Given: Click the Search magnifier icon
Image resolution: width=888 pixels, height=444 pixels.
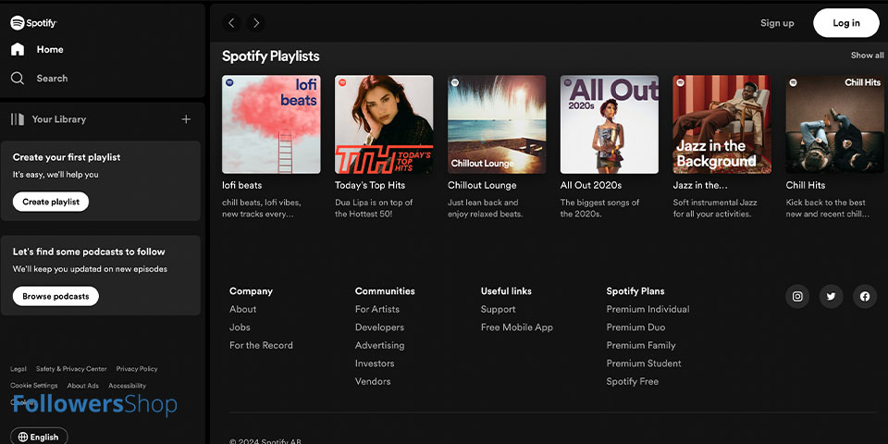Looking at the screenshot, I should pyautogui.click(x=18, y=78).
